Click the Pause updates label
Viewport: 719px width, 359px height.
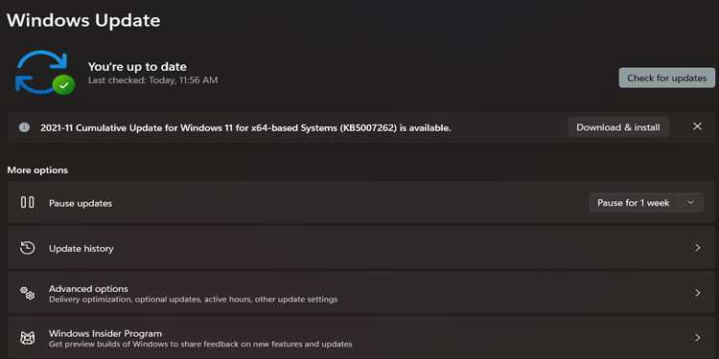point(81,203)
